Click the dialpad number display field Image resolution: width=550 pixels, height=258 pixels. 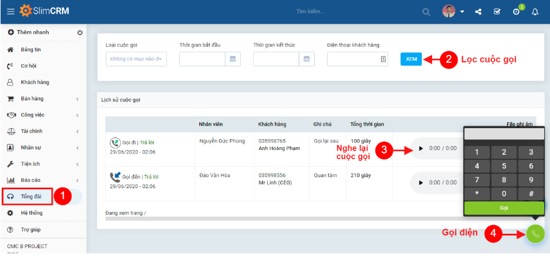504,133
